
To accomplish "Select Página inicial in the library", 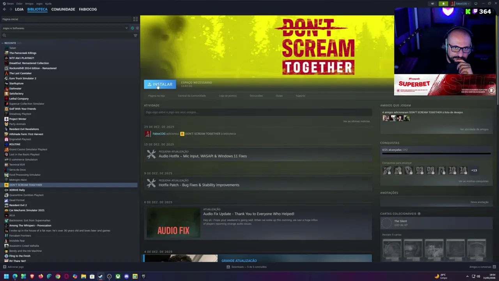I will [65, 19].
